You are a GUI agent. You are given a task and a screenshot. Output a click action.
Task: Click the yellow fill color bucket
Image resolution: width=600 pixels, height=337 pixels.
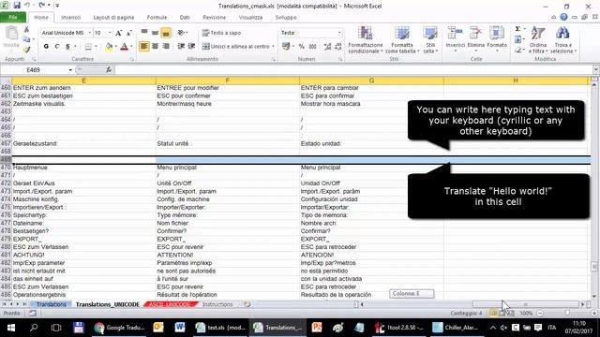point(109,46)
